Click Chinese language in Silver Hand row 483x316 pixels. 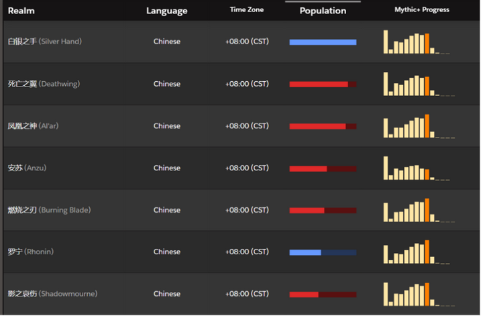point(167,42)
